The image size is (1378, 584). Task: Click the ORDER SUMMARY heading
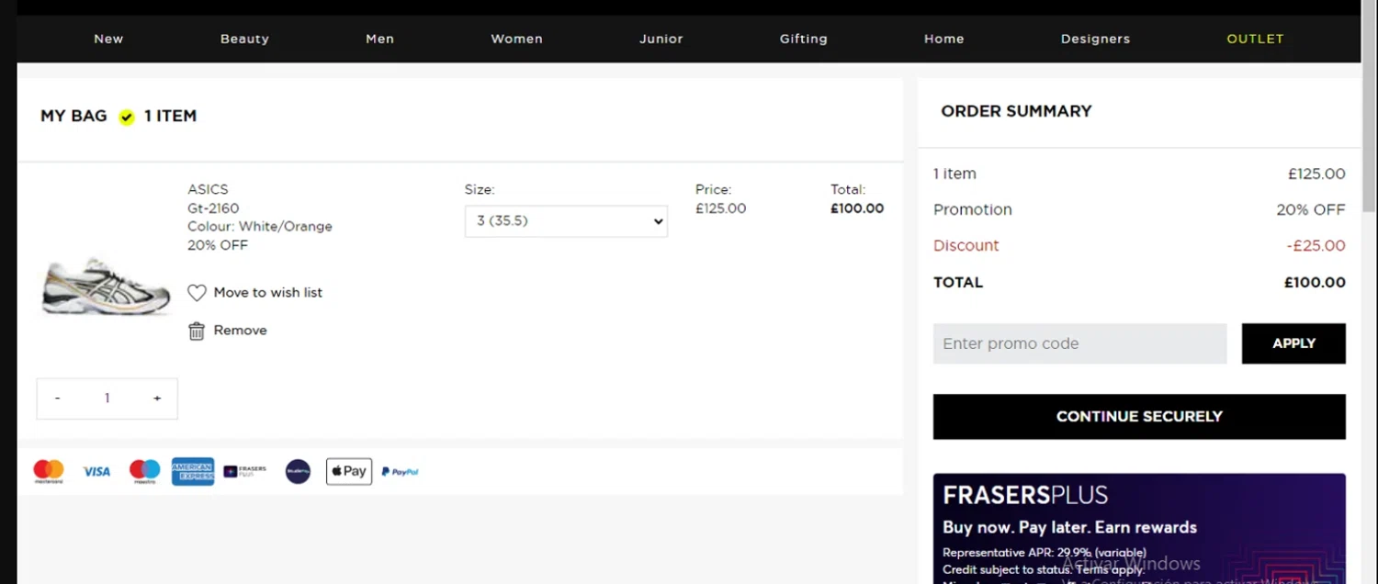[1016, 111]
